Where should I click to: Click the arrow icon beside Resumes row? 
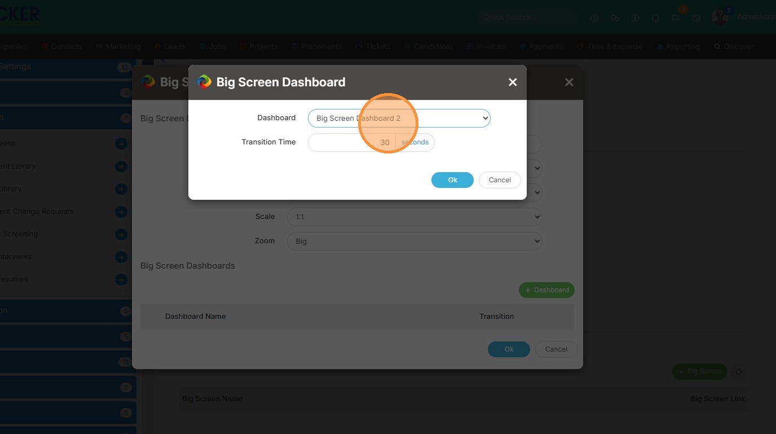121,279
